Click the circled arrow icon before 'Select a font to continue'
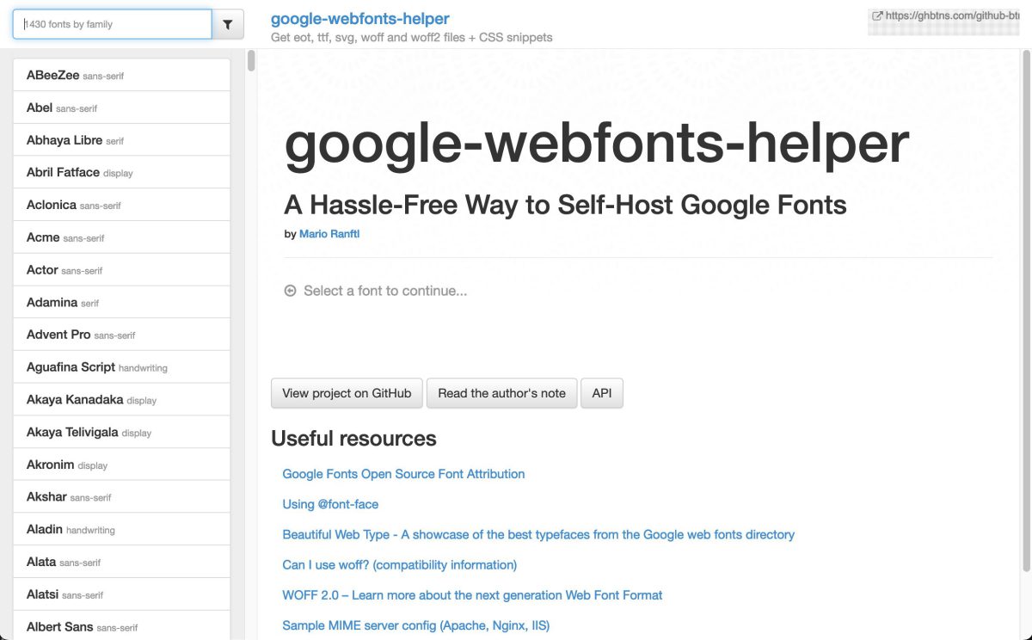Viewport: 1032px width, 640px height. [x=291, y=291]
